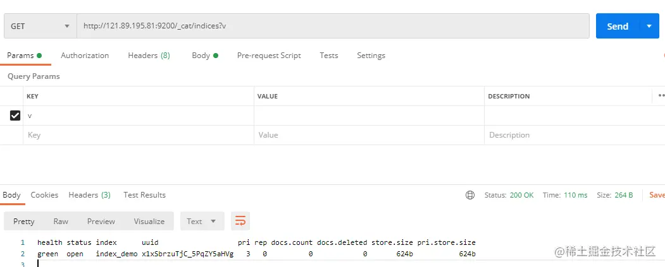This screenshot has width=665, height=267.
Task: Click the uuid x1xSbrzuTjC_5PqZY5aHVg
Action: (x=187, y=254)
